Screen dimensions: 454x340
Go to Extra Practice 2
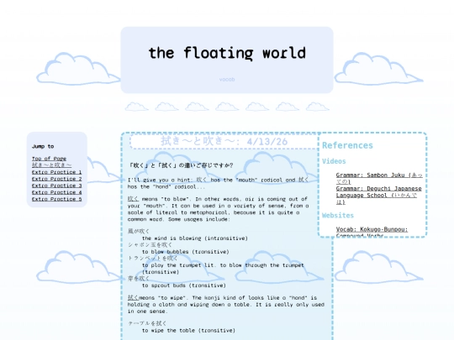coord(57,179)
